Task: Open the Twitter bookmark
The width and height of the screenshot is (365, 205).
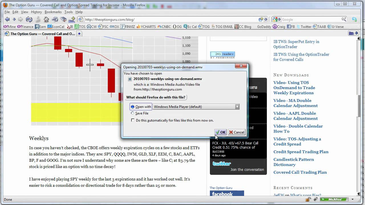Action: (304, 26)
